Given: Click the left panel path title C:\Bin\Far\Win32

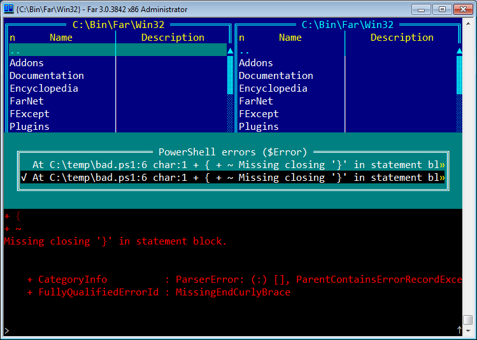Looking at the screenshot, I should point(118,25).
